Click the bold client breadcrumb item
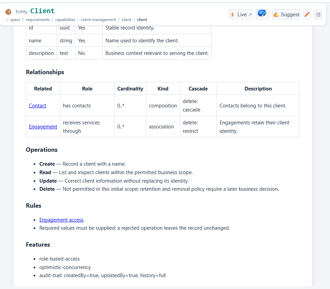Screen dimensions: 330x289 click(142, 20)
